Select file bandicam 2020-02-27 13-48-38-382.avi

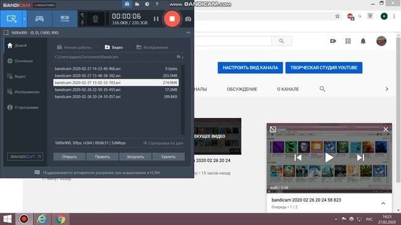pyautogui.click(x=116, y=76)
